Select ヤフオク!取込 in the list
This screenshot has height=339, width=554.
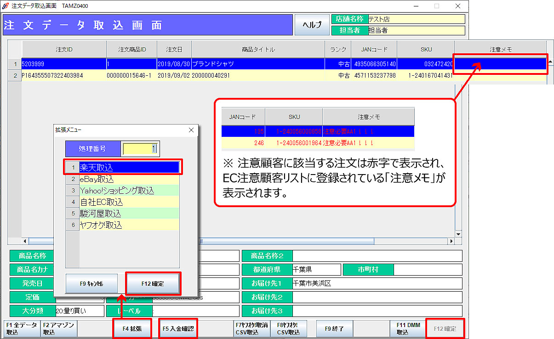[129, 225]
